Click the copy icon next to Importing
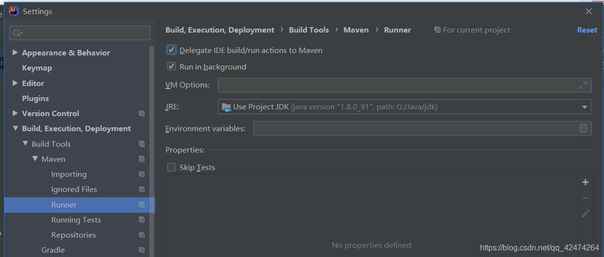 (x=141, y=174)
